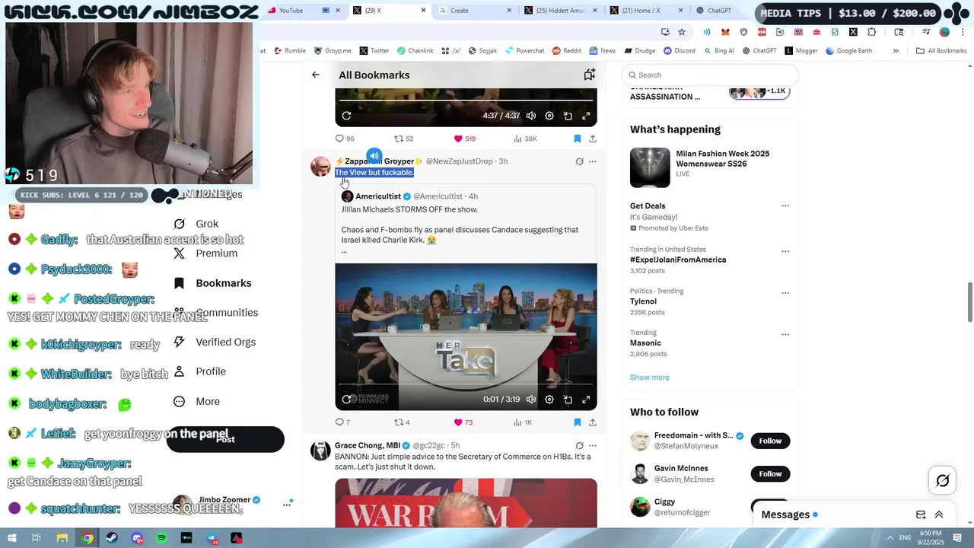Mute the 4:37 video
This screenshot has height=548, width=974.
click(531, 116)
